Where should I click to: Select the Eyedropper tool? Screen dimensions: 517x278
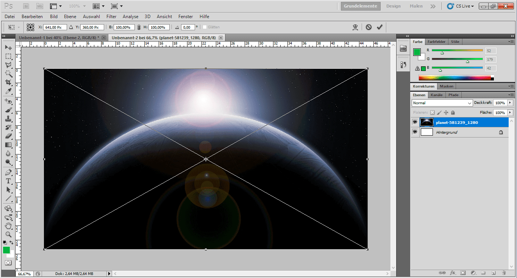pyautogui.click(x=8, y=91)
